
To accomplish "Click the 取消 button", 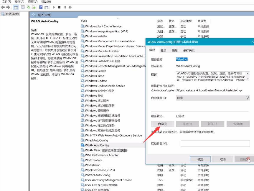I will (223, 159).
